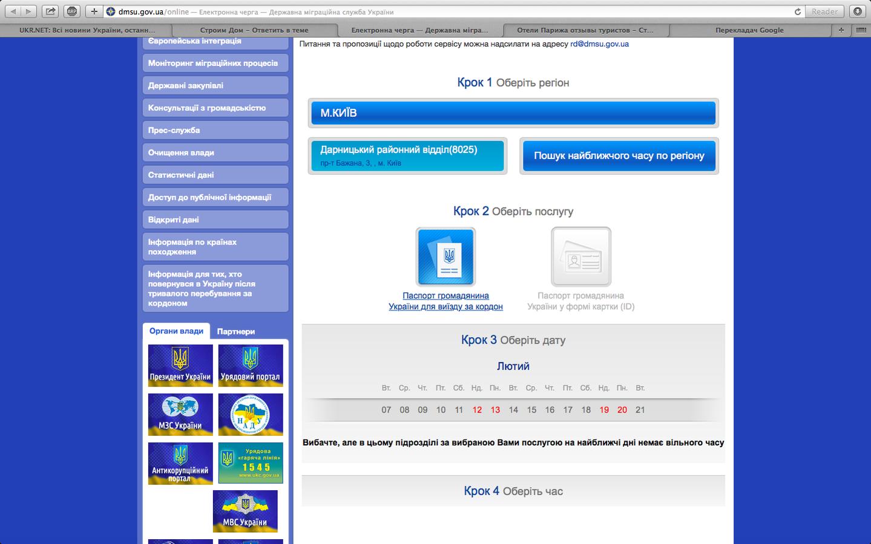Select the ID card passport service icon
Viewport: 871px width, 544px height.
coord(581,257)
